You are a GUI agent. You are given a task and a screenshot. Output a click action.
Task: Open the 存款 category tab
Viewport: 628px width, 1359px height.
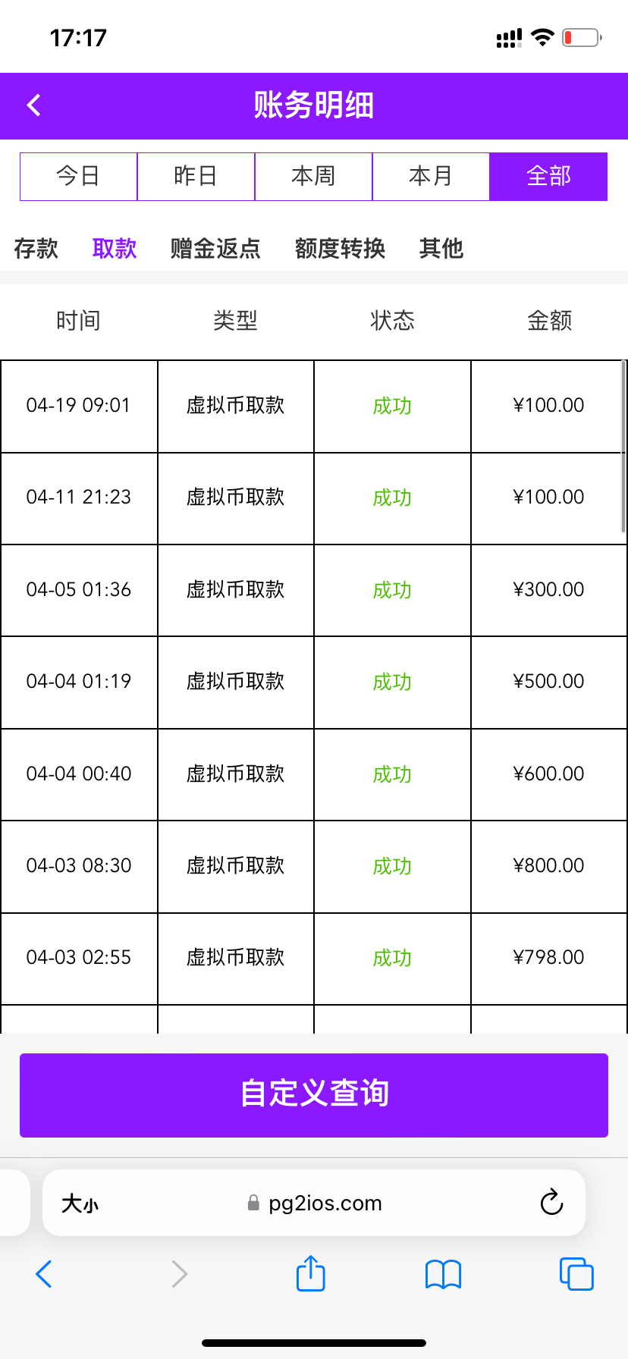(x=36, y=248)
